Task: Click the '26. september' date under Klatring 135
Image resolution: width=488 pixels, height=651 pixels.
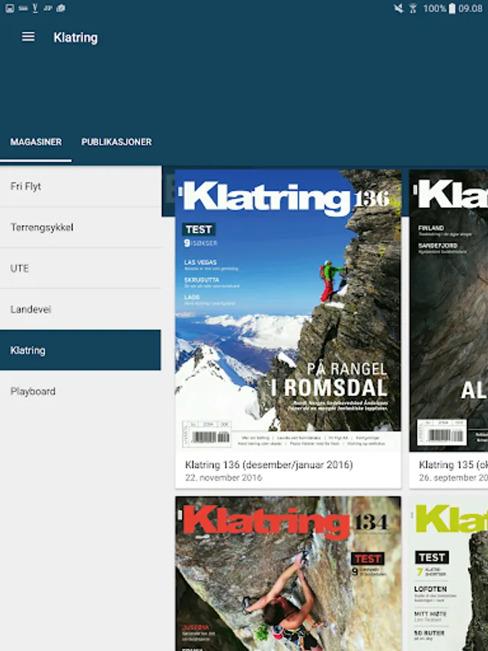Action: (x=453, y=478)
